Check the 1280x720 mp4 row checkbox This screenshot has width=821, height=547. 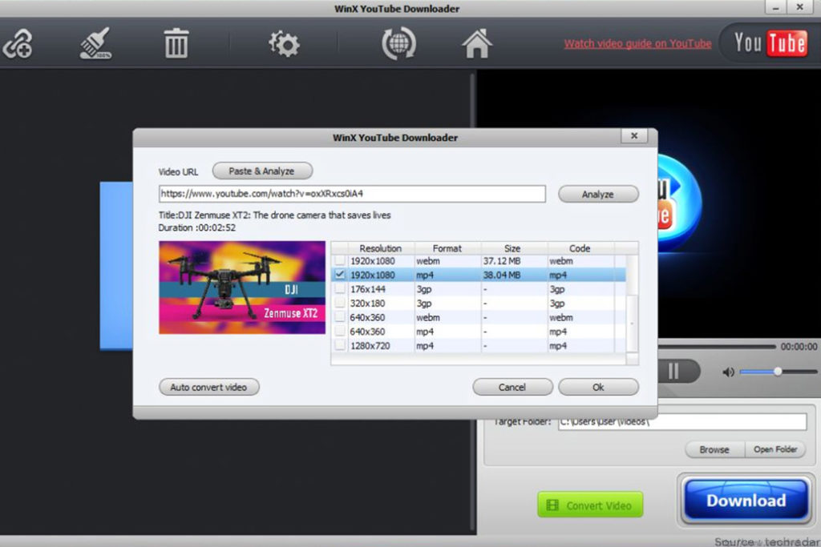click(340, 345)
